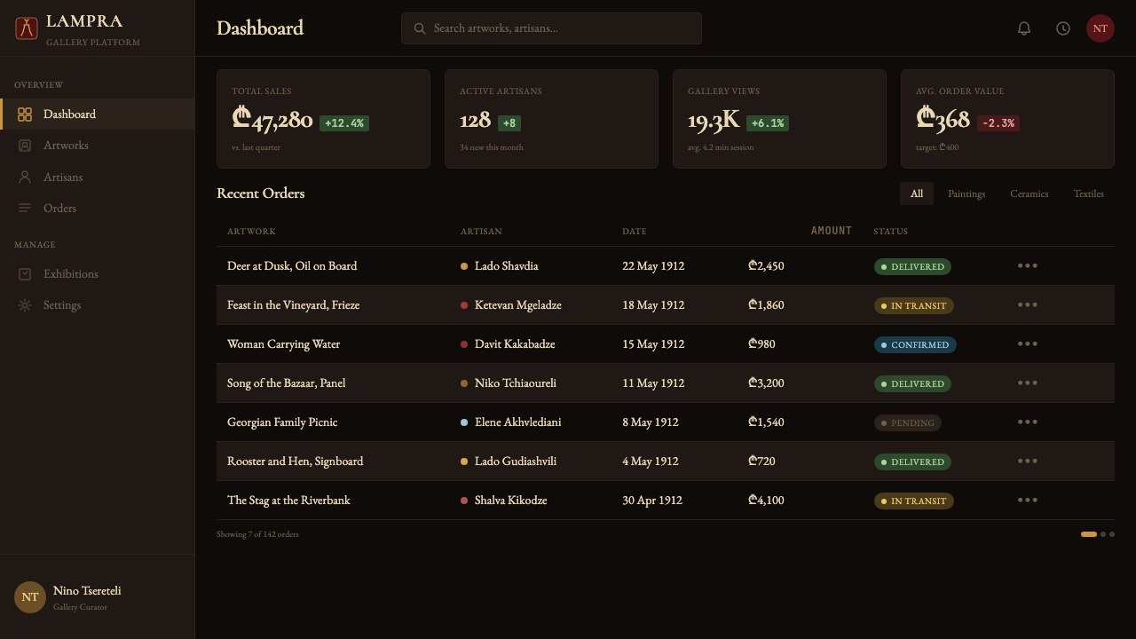Click the Artisans person icon in sidebar
This screenshot has height=639, width=1136.
point(25,177)
